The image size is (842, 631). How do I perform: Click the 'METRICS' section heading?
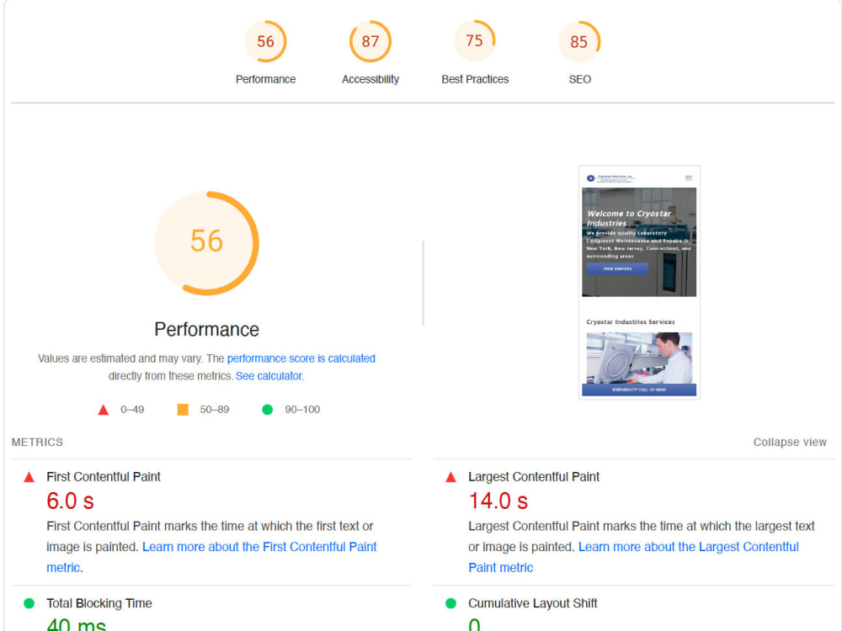37,443
